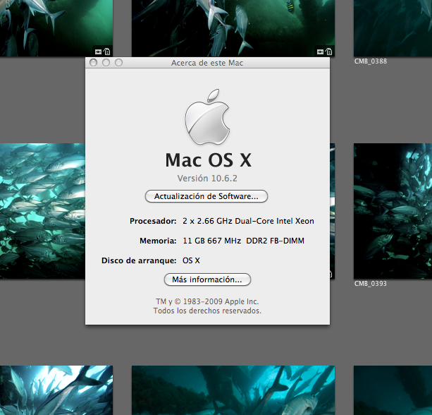Click the Memoria: label
Screen dimensions: 432x415
point(158,241)
